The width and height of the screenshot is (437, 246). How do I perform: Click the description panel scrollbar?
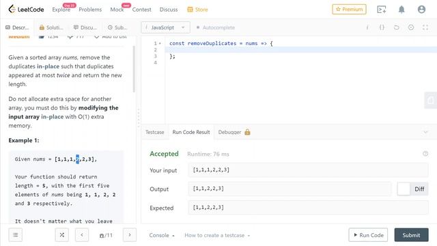click(134, 69)
